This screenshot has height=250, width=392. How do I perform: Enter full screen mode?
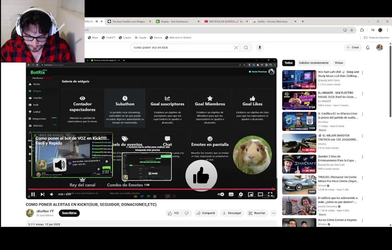point(270,194)
